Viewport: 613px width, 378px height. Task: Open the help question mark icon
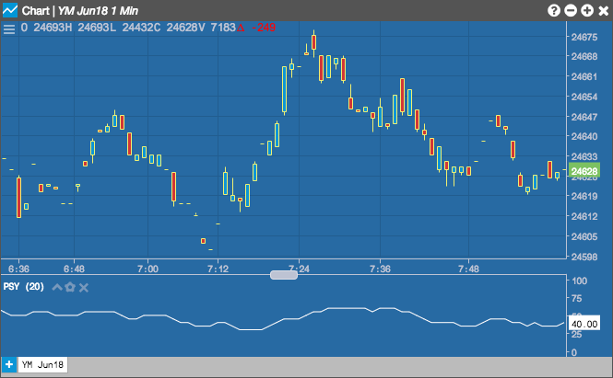point(554,10)
